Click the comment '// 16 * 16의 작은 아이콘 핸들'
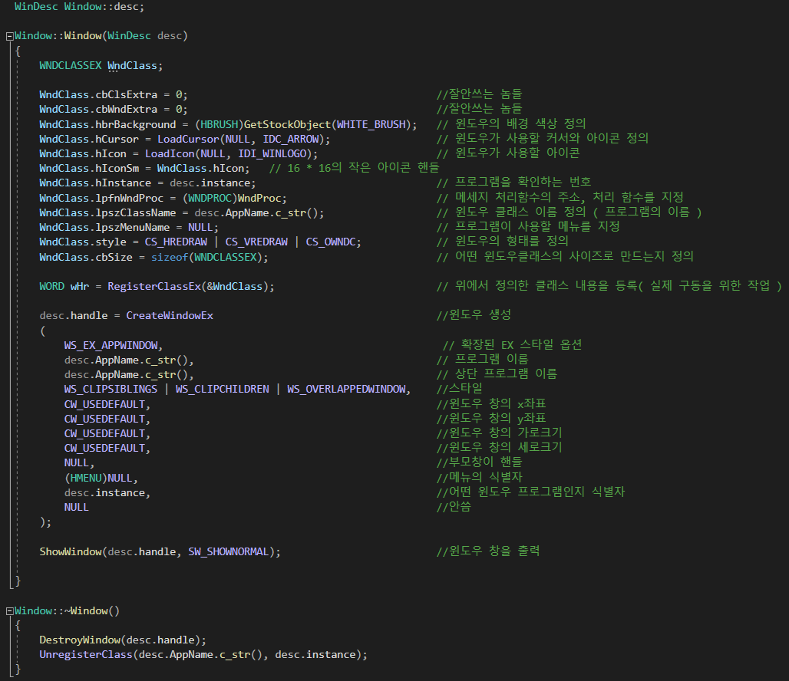This screenshot has width=789, height=681. [x=355, y=167]
